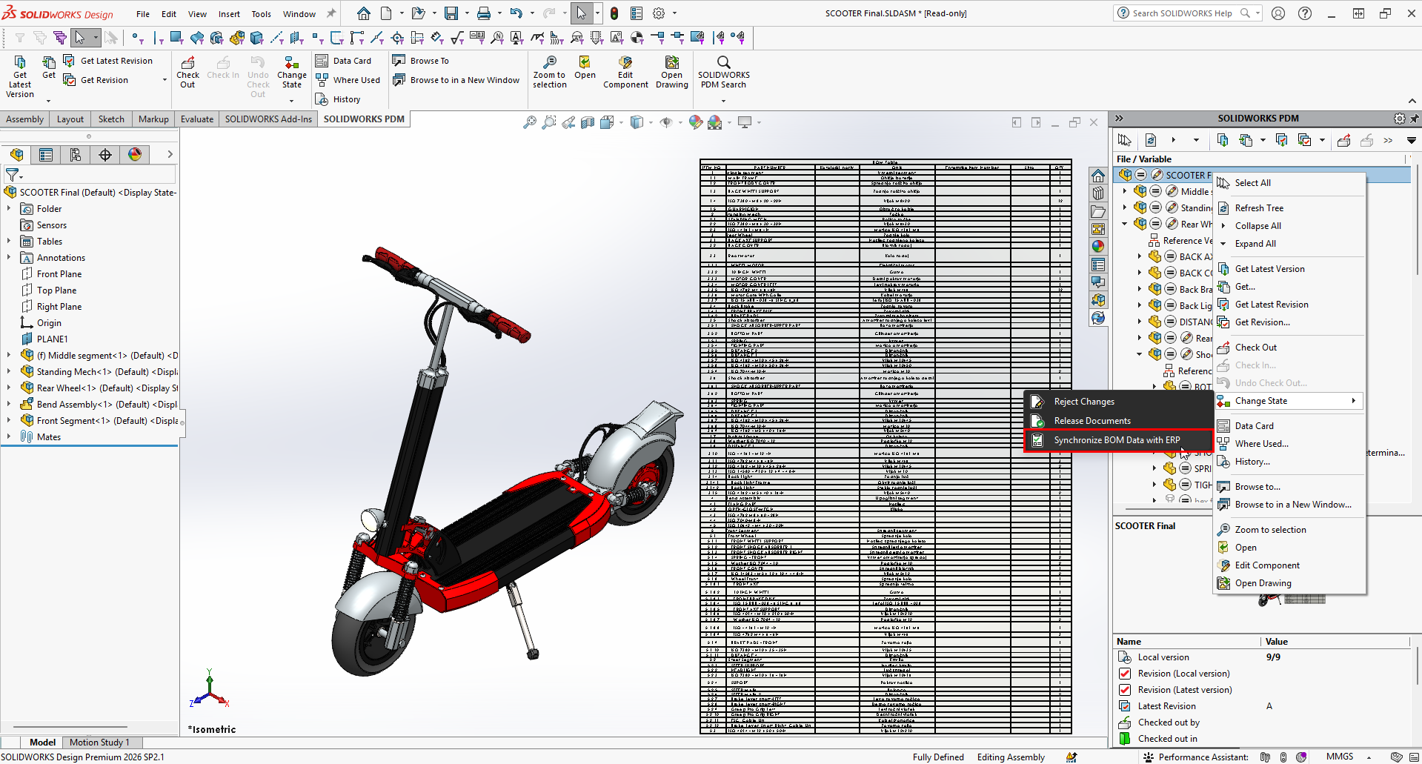The width and height of the screenshot is (1422, 764).
Task: Expand the Tables node in the feature tree
Action: [x=9, y=242]
